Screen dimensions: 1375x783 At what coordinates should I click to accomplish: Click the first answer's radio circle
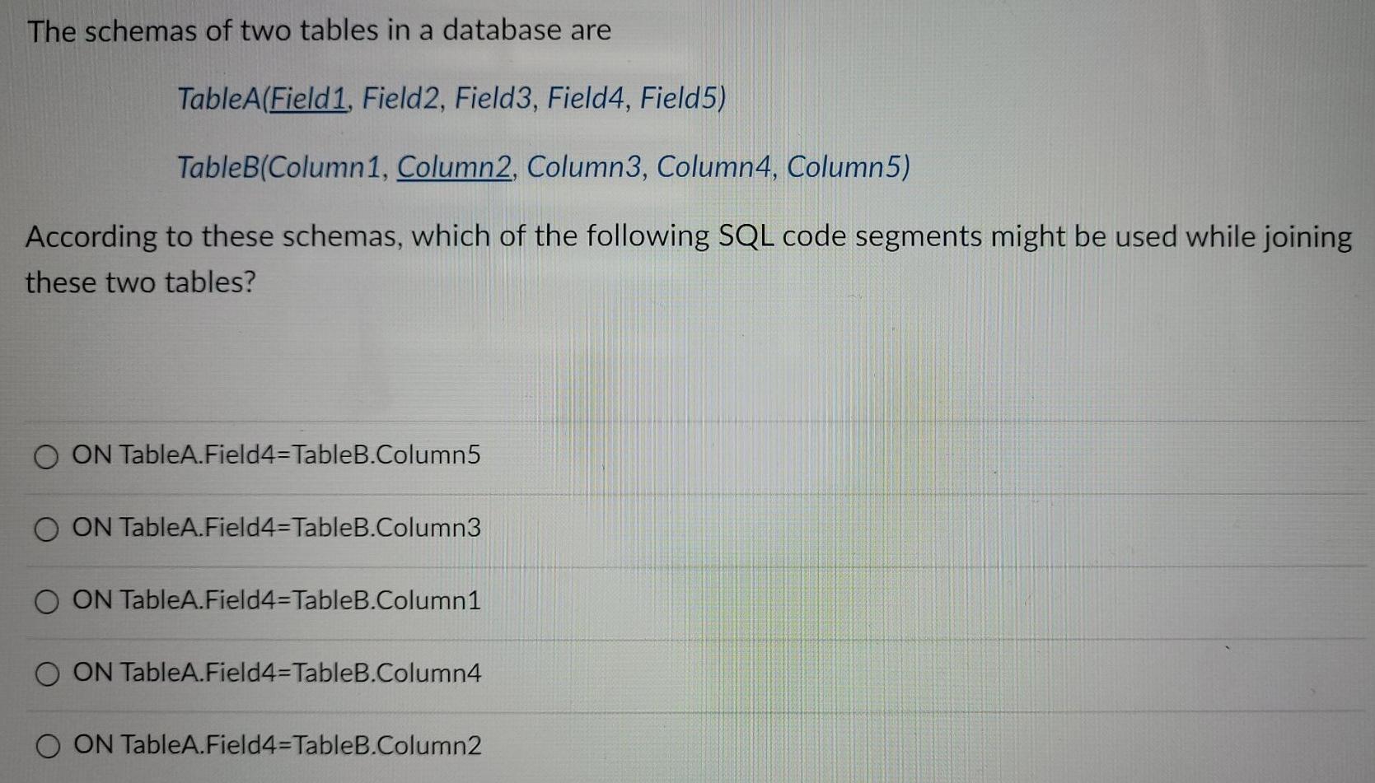pos(46,454)
